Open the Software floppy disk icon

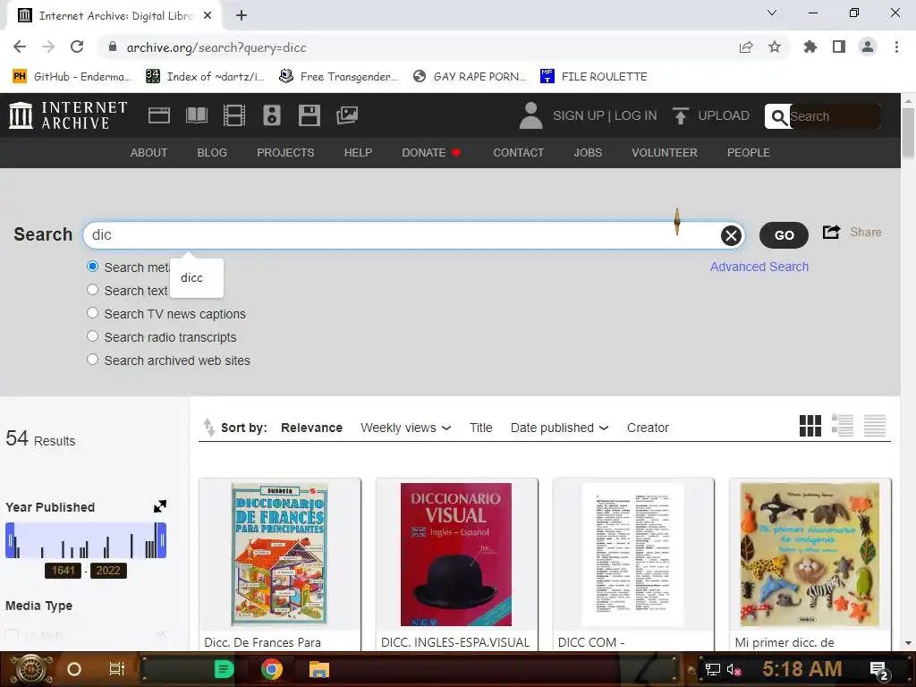[309, 115]
